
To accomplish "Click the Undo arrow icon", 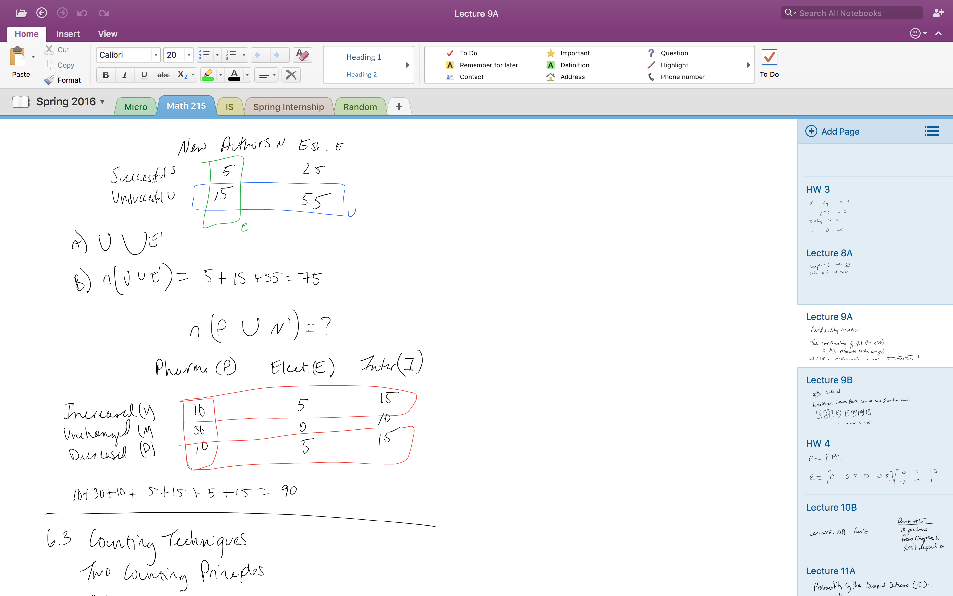I will (x=82, y=13).
